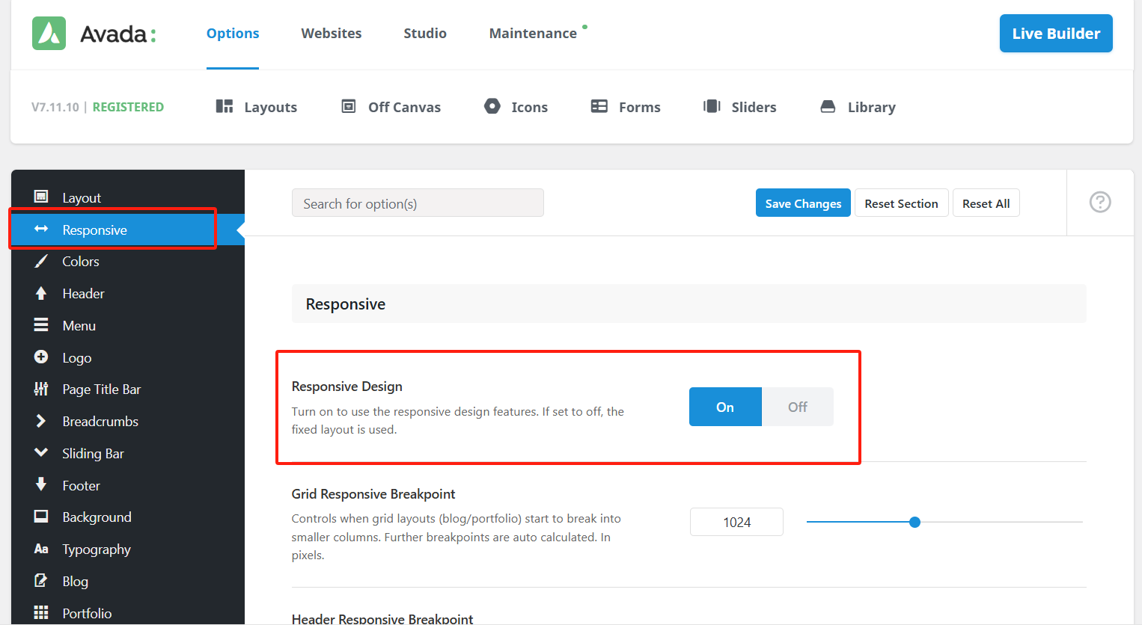Click the Library icon

(828, 107)
